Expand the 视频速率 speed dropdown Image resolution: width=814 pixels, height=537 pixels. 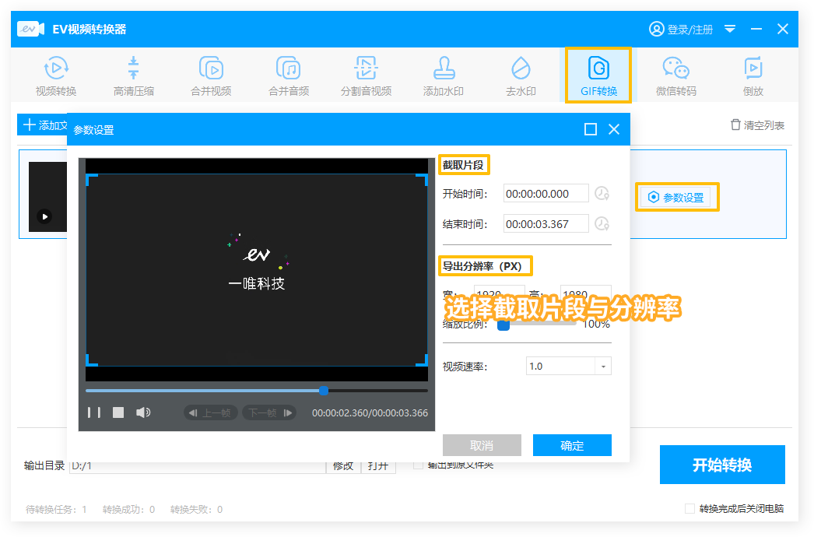603,366
